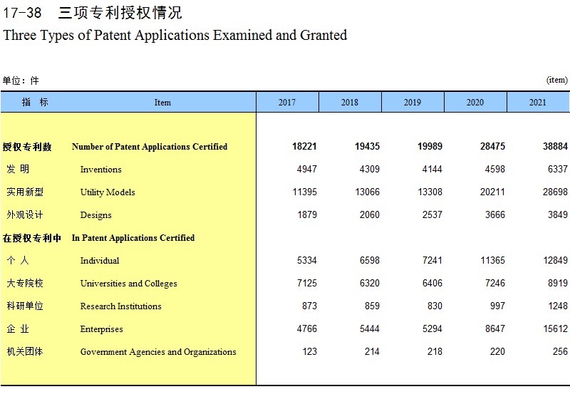
Task: Click Inventions value 4947
Action: click(307, 170)
